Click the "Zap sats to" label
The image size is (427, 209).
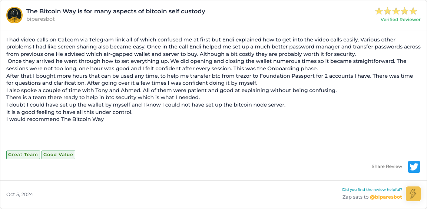(x=355, y=197)
